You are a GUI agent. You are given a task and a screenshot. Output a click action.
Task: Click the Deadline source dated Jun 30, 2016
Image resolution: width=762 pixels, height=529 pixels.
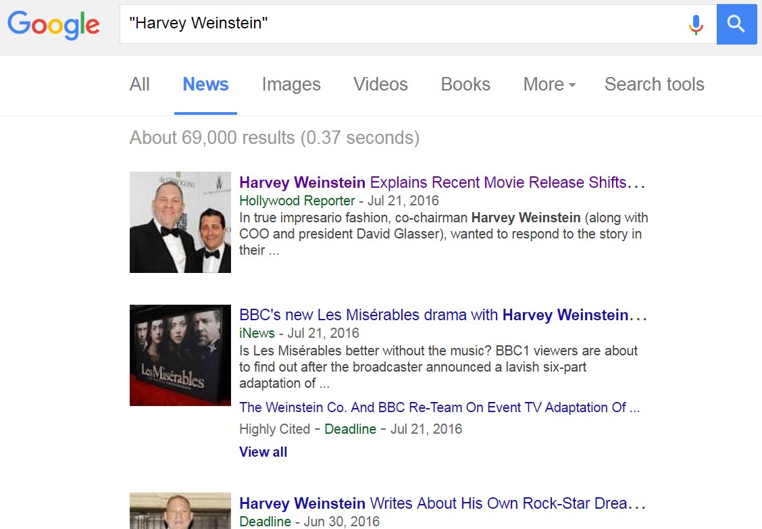tap(265, 522)
